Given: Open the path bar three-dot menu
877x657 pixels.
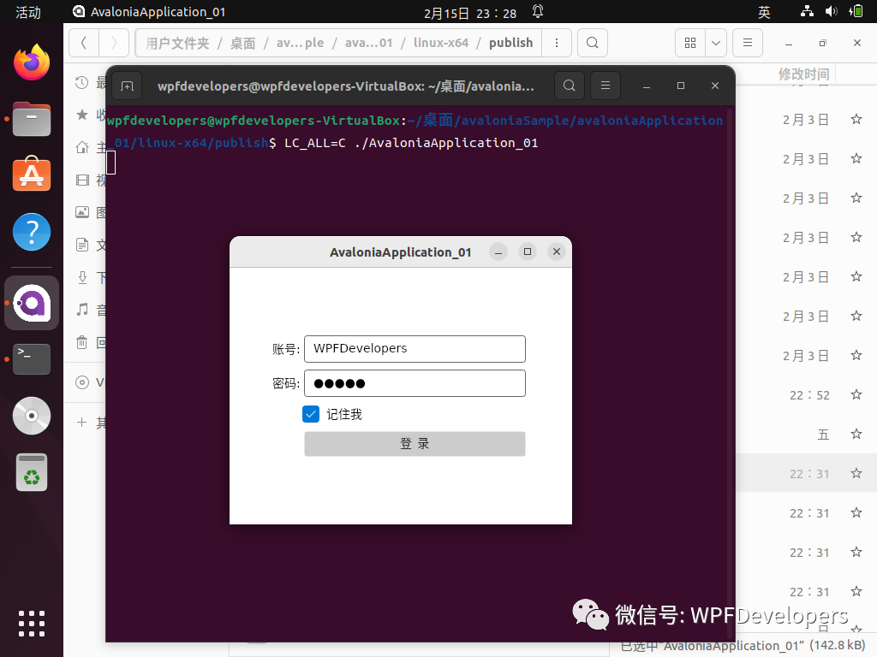Looking at the screenshot, I should click(x=557, y=43).
